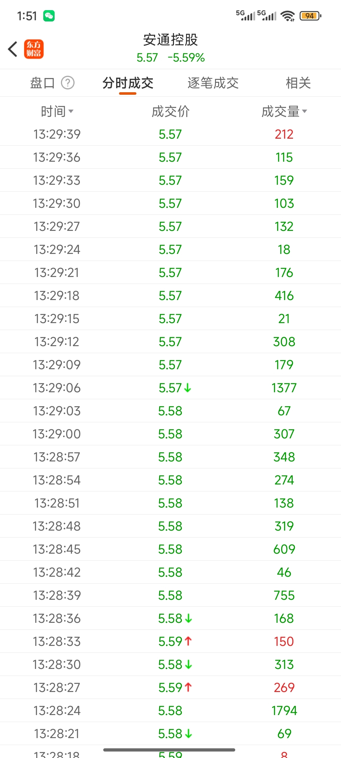
Task: Open the 相关 tab
Action: [298, 83]
